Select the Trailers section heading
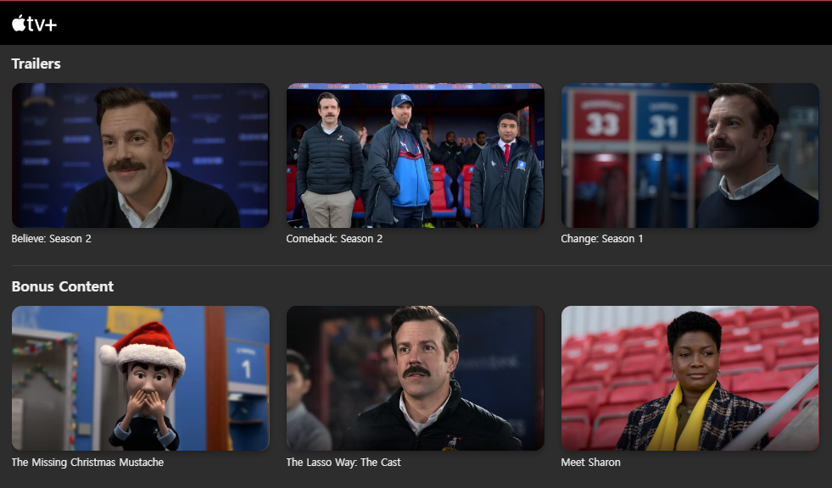832x488 pixels. (x=36, y=64)
